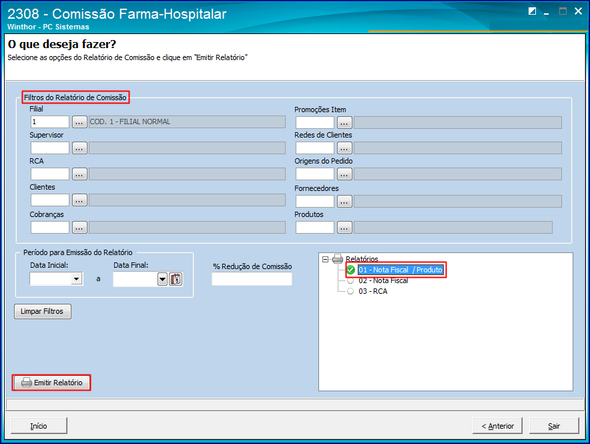Go back with the < Anterior button

pos(497,426)
